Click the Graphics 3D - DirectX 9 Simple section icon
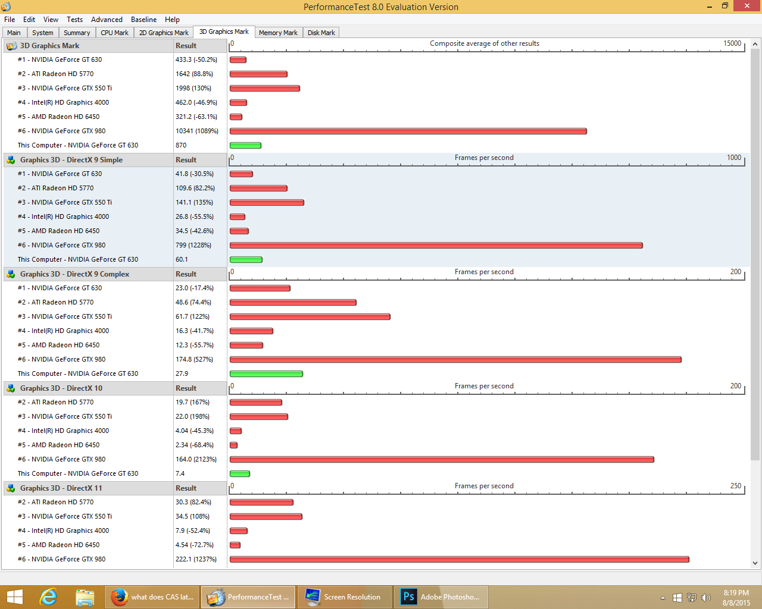 click(11, 160)
